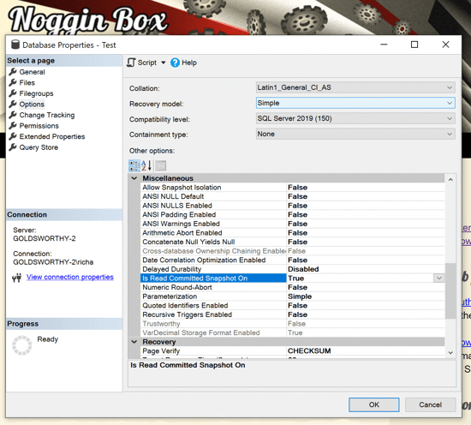Click the wrench icon beside Permissions
The image size is (471, 425).
pyautogui.click(x=13, y=125)
